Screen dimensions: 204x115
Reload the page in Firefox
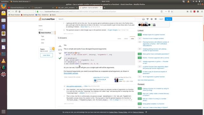(16, 11)
